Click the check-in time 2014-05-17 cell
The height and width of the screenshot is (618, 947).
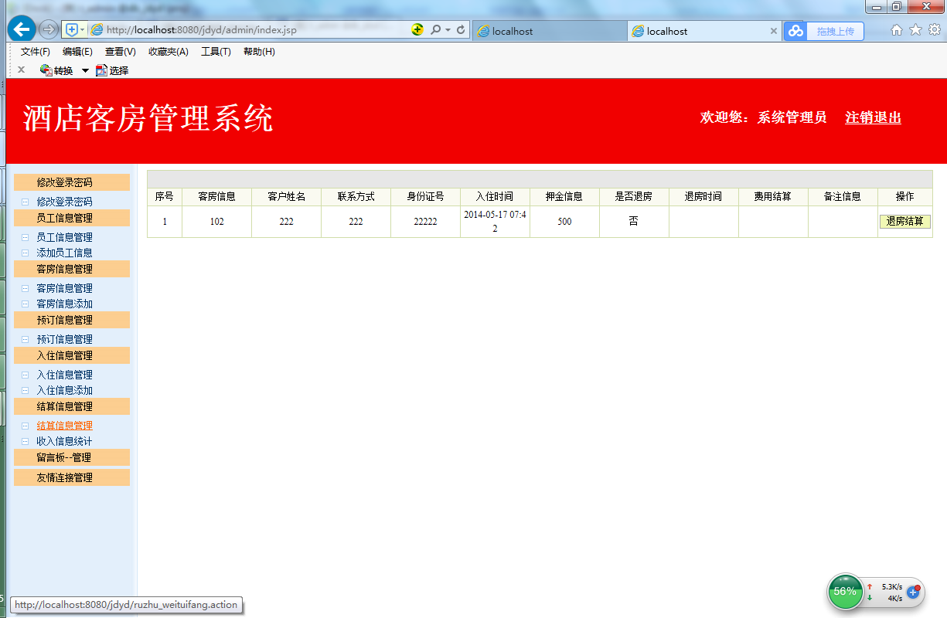tap(495, 222)
